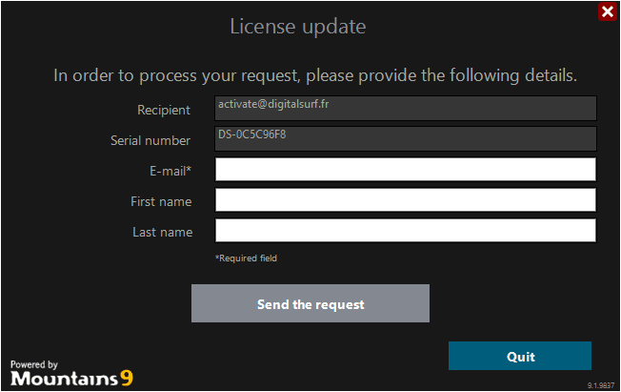Click the Serial number label
The image size is (621, 392).
pyautogui.click(x=150, y=140)
